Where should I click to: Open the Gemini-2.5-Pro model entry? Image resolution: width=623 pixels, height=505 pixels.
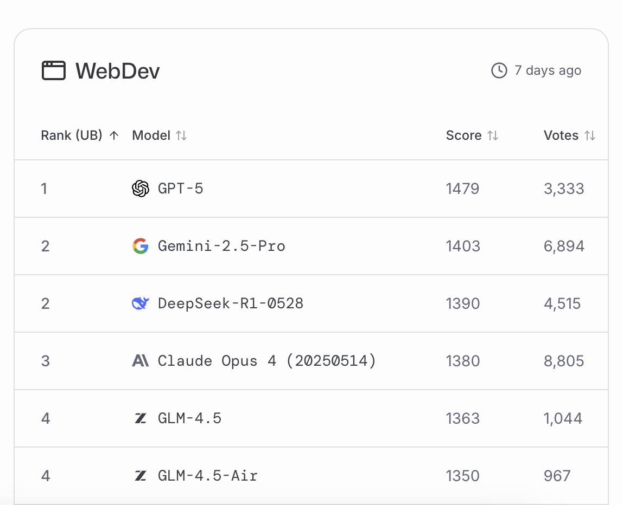221,246
